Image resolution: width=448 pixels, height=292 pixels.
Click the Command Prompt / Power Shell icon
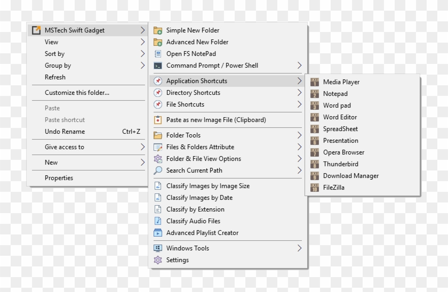tap(158, 66)
